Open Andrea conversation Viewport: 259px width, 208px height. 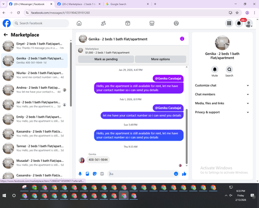[x=34, y=90]
